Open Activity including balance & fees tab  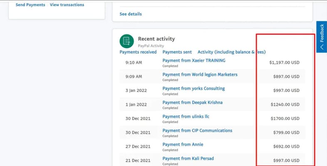click(x=231, y=52)
